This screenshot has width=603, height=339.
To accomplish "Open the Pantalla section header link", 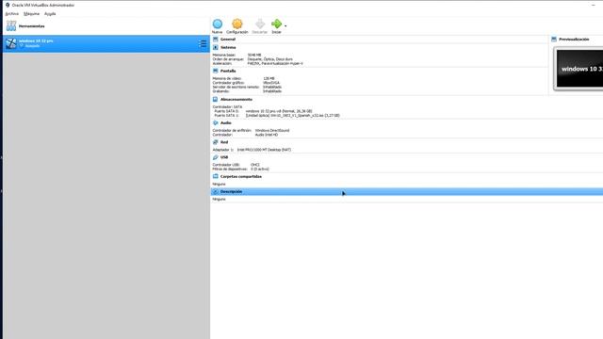I will click(x=228, y=71).
